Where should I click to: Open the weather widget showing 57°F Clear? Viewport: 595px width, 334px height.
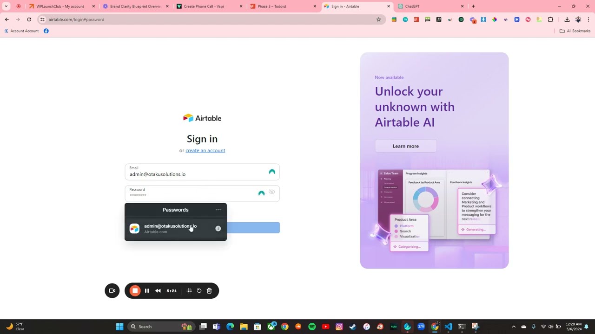point(15,327)
